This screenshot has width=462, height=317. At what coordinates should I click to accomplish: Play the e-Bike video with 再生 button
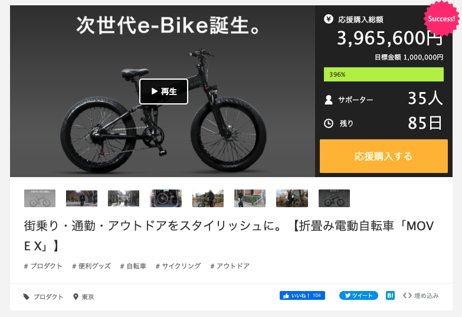point(163,91)
